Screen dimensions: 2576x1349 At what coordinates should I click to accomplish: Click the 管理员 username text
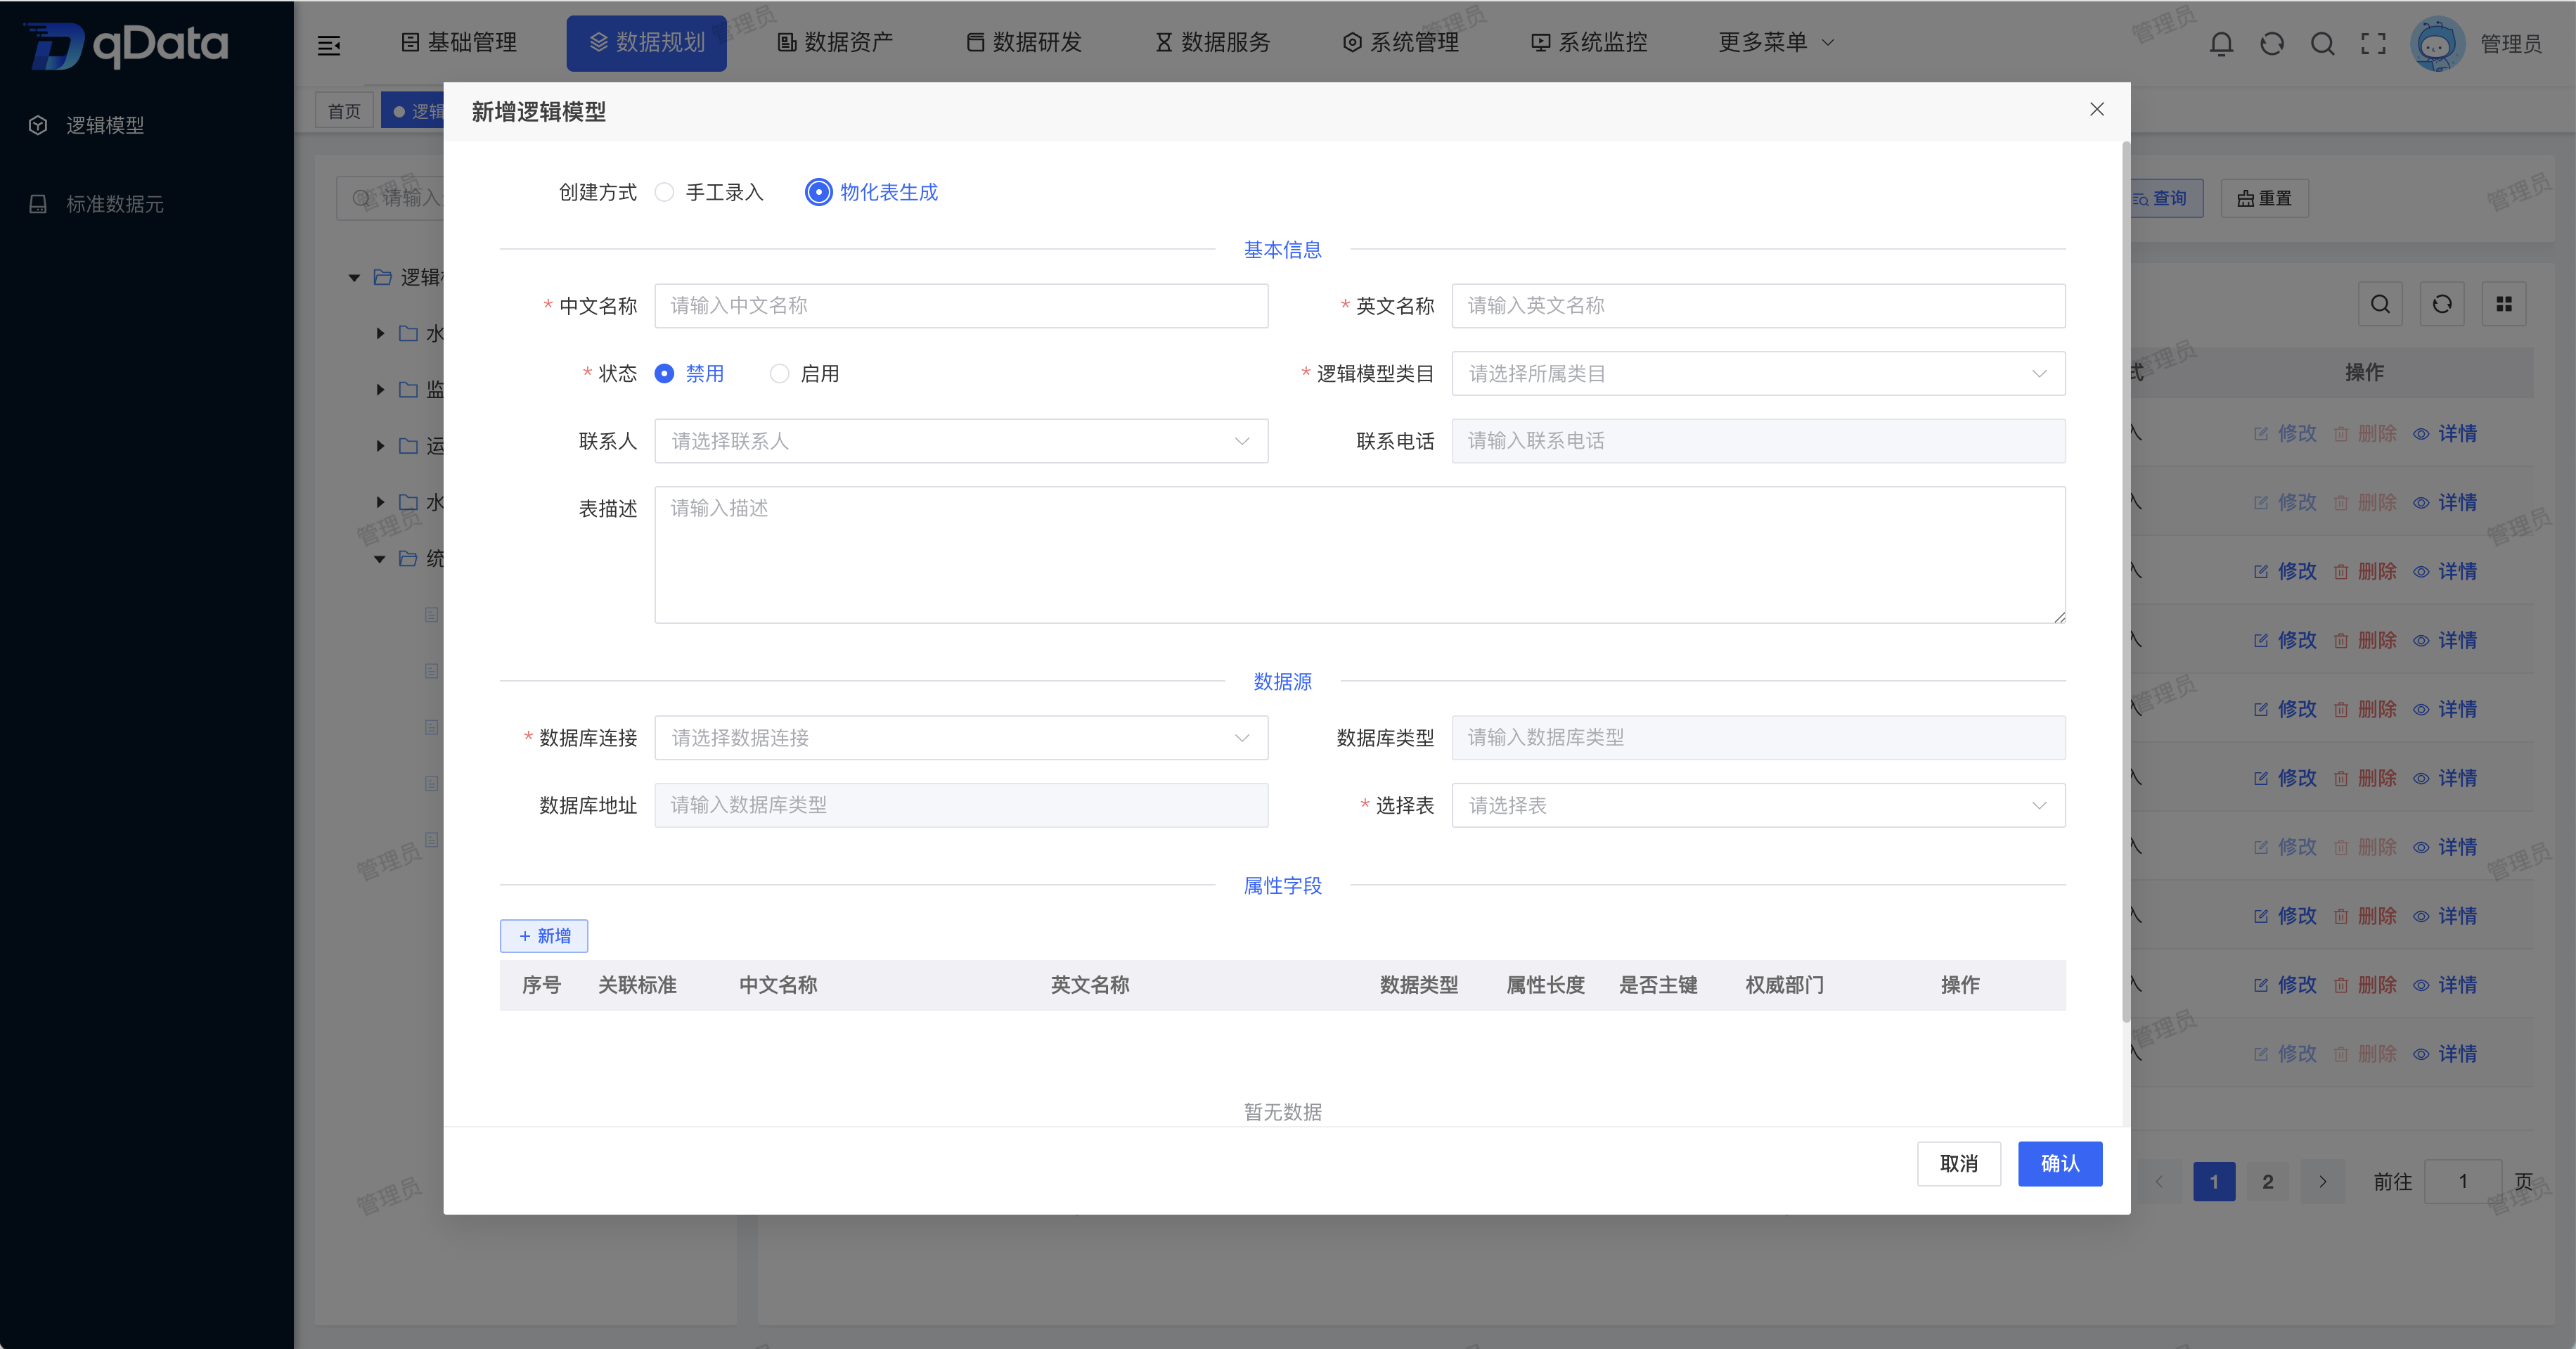pos(2511,44)
